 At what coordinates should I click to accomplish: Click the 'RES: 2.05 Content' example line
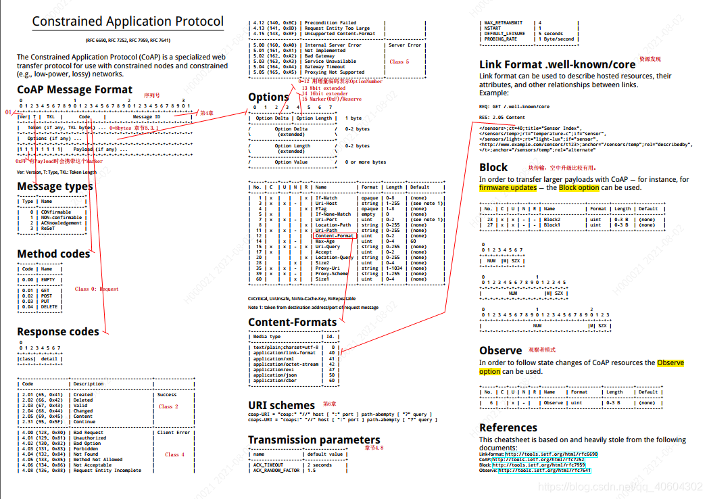click(502, 118)
